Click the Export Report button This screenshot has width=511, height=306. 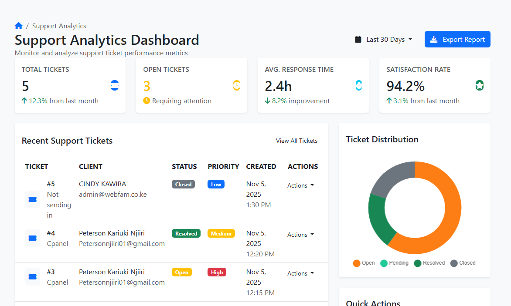click(457, 39)
